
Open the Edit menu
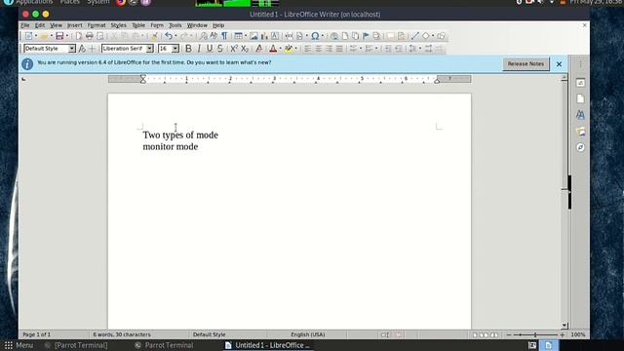pyautogui.click(x=40, y=25)
